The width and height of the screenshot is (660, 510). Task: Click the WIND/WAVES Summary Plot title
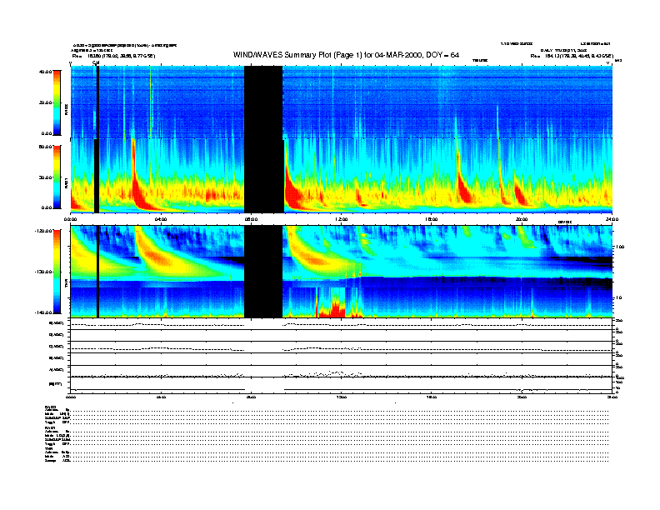346,55
